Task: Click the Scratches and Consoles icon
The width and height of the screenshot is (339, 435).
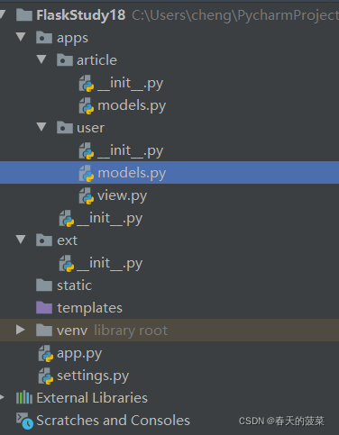Action: [24, 421]
